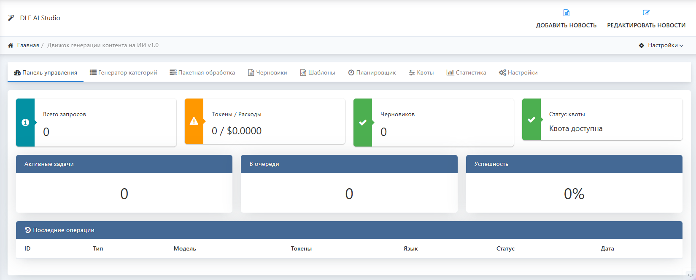Click the document icon above Добавить новость
The height and width of the screenshot is (280, 696).
tap(566, 13)
